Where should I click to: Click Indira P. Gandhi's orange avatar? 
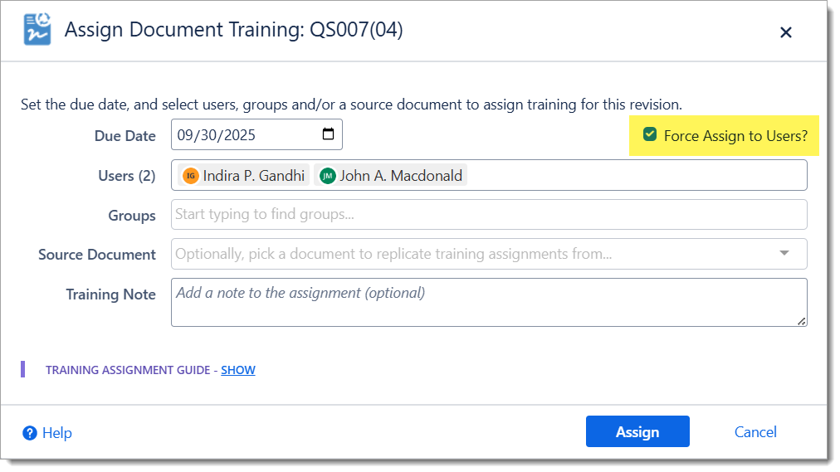pyautogui.click(x=191, y=176)
